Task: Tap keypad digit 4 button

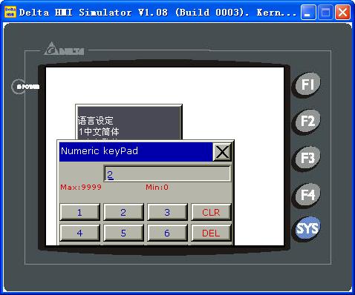Action: pyautogui.click(x=79, y=233)
